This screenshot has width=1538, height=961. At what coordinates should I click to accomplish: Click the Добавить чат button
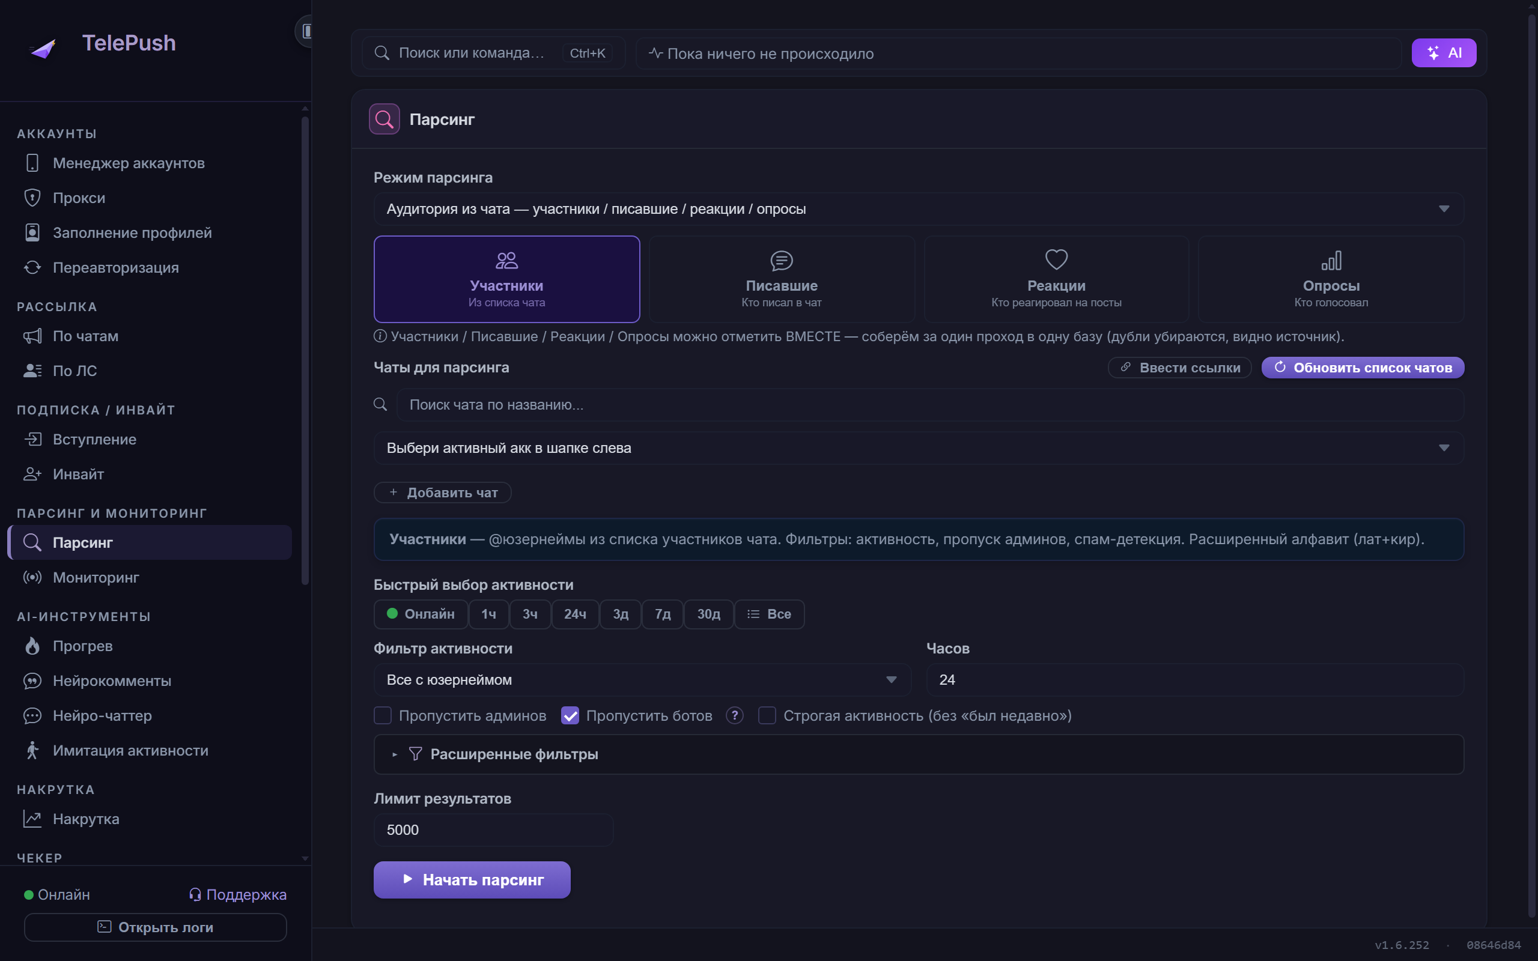click(x=442, y=493)
